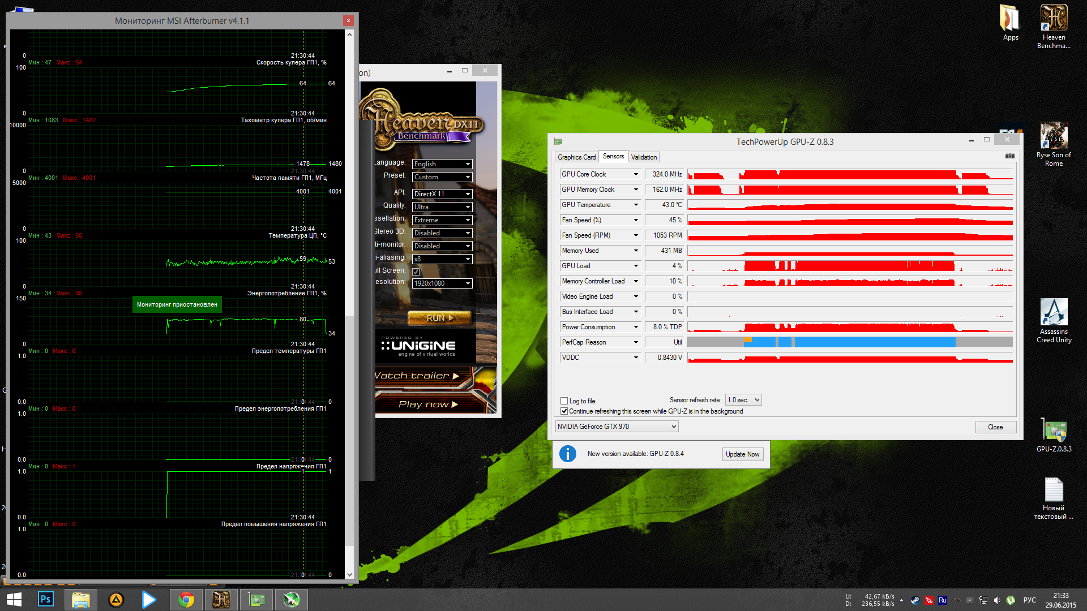Open Google Chrome from taskbar
Viewport: 1087px width, 611px height.
click(186, 600)
